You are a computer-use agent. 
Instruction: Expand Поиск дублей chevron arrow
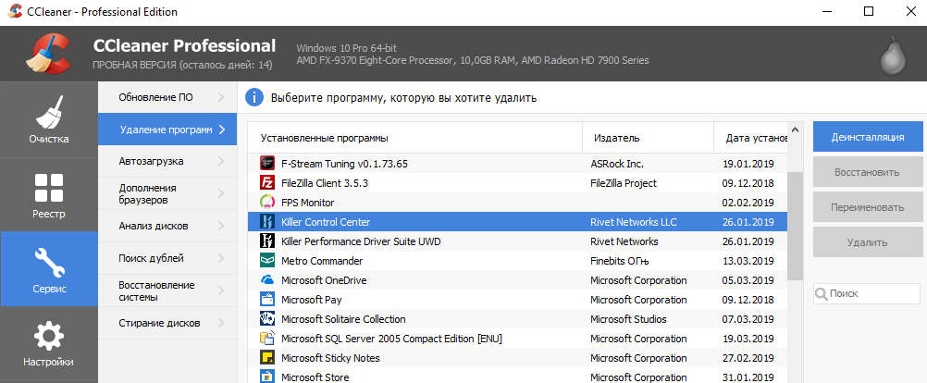pos(221,258)
